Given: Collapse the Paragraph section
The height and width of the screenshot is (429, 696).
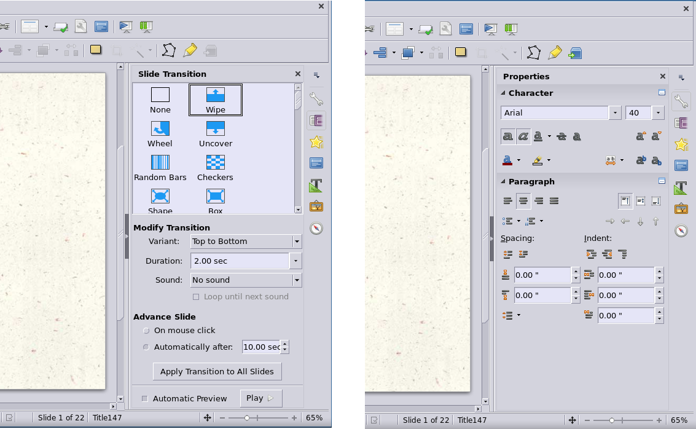Looking at the screenshot, I should [503, 181].
